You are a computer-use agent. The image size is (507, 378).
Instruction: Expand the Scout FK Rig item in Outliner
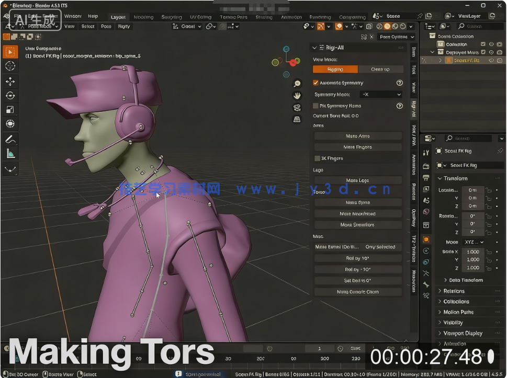point(439,60)
